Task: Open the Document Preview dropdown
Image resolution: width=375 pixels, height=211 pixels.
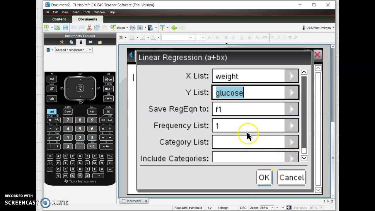Action: [x=333, y=28]
